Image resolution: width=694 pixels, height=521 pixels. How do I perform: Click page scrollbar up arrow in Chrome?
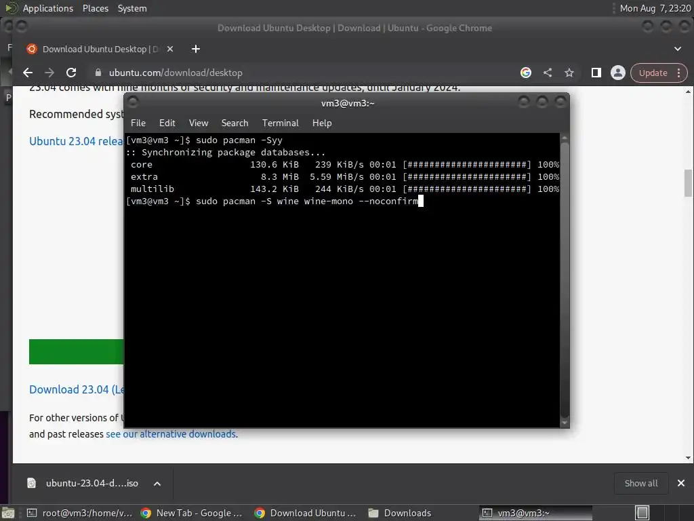pyautogui.click(x=689, y=92)
